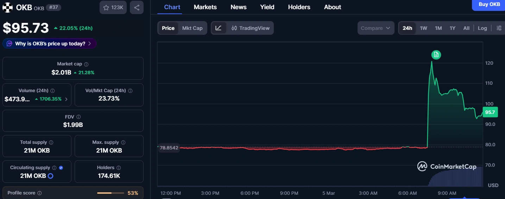Image resolution: width=505 pixels, height=199 pixels.
Task: Open the chart settings sliders icon
Action: point(499,28)
